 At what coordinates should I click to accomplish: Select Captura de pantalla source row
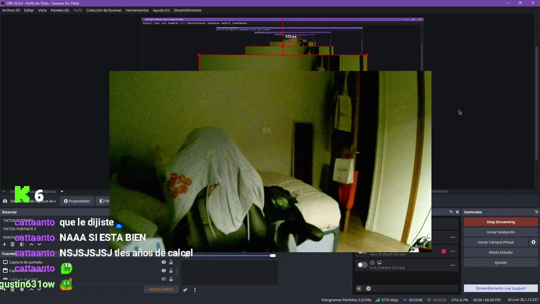tap(89, 262)
